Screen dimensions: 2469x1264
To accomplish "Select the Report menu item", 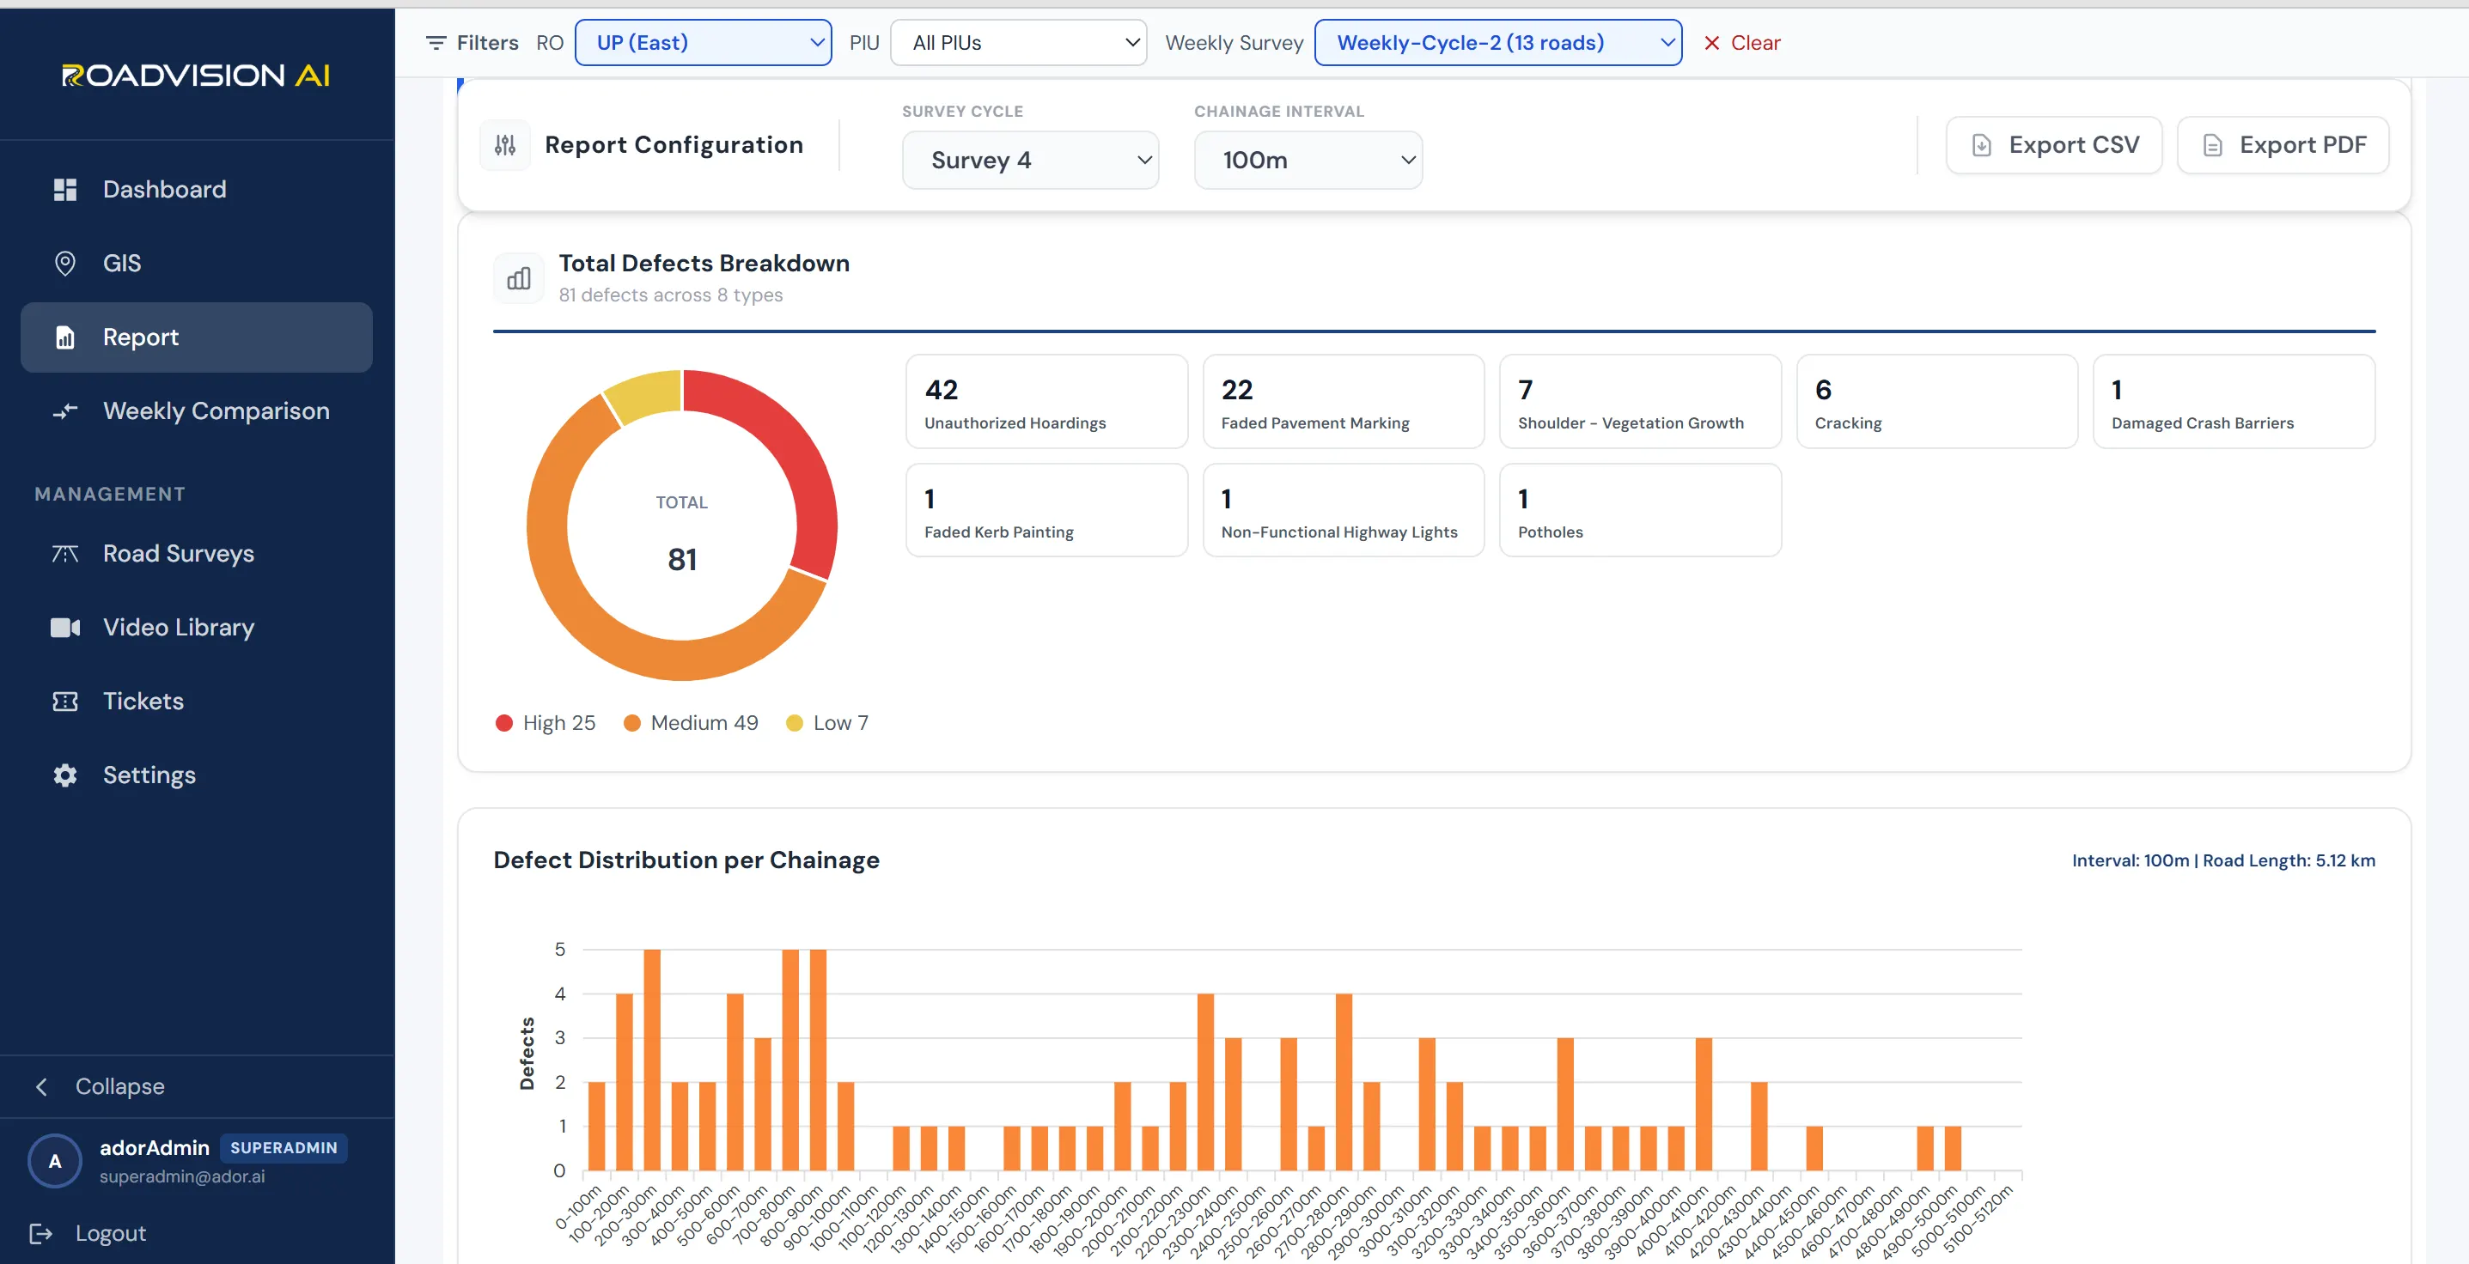I will (x=197, y=337).
